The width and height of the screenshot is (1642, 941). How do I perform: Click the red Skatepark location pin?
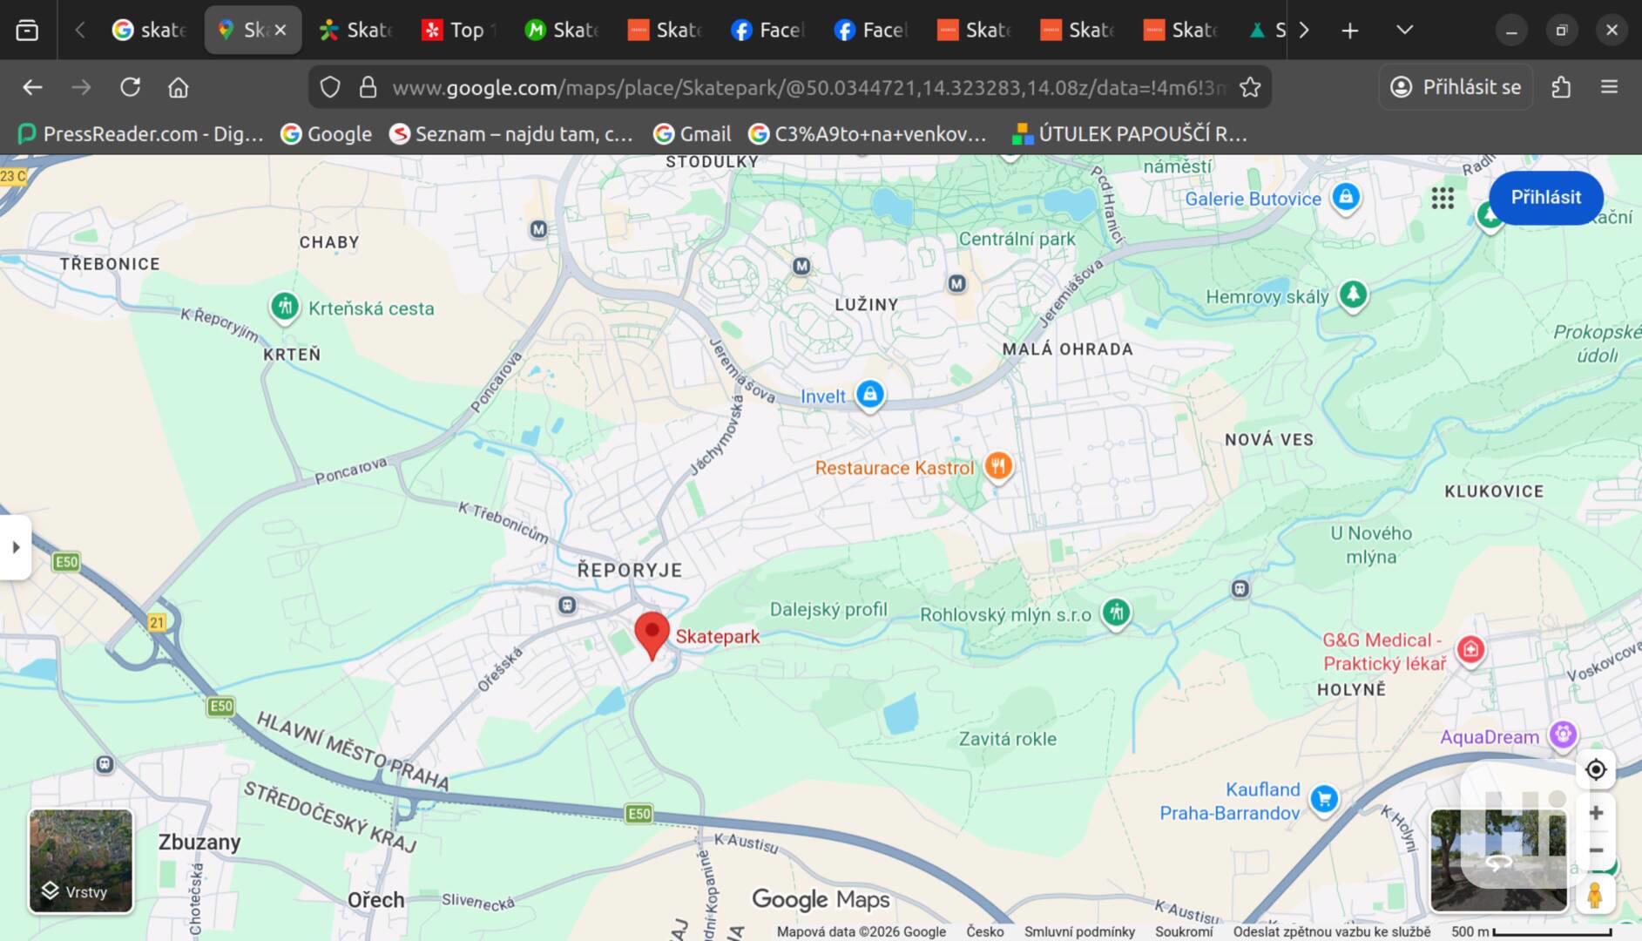(x=652, y=633)
